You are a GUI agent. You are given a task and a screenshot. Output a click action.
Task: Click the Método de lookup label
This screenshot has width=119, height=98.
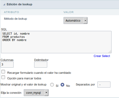(15, 19)
